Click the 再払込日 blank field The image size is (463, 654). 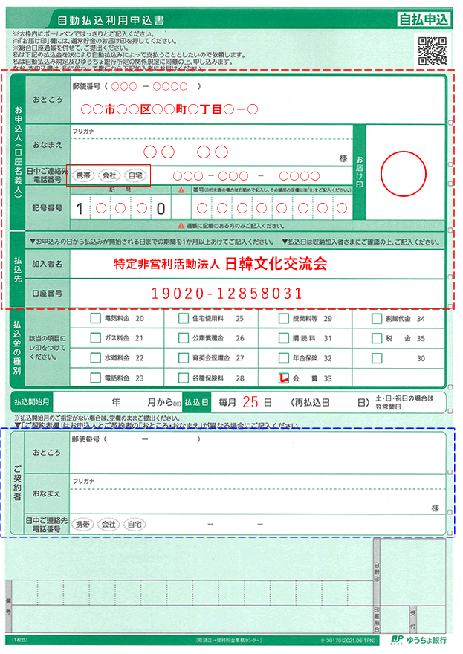click(343, 403)
